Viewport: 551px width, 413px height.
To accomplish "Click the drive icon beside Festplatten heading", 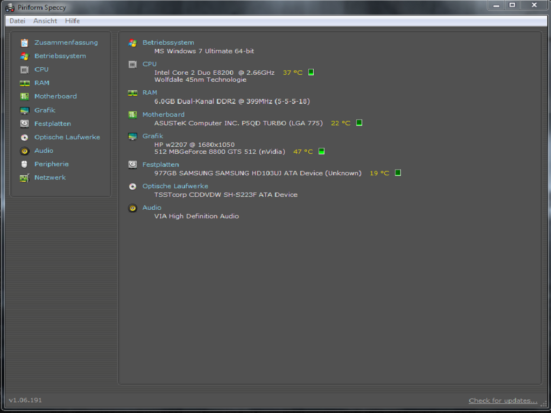I will (x=132, y=165).
